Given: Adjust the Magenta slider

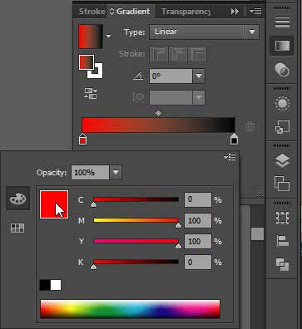Looking at the screenshot, I should (x=136, y=220).
